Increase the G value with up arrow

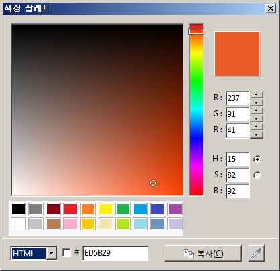[x=257, y=110]
